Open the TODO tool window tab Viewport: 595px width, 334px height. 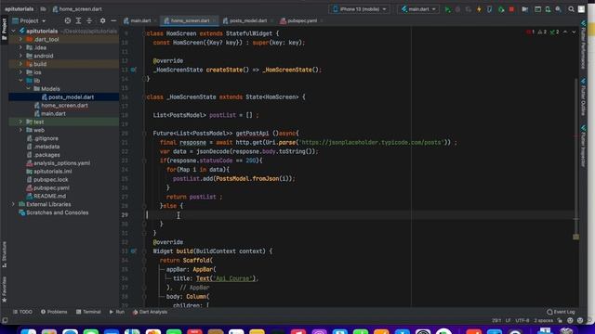pos(22,312)
